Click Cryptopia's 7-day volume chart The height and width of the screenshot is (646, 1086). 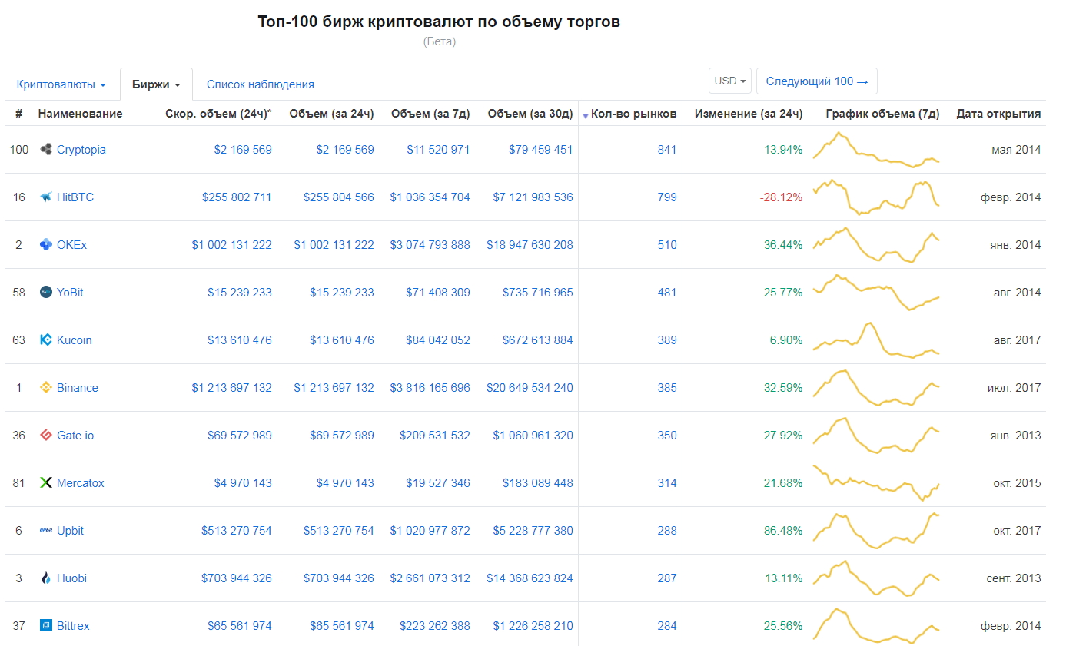[x=876, y=150]
